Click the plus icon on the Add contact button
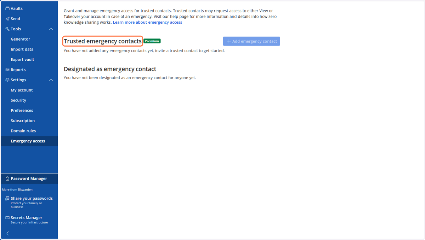The height and width of the screenshot is (240, 425). 229,41
